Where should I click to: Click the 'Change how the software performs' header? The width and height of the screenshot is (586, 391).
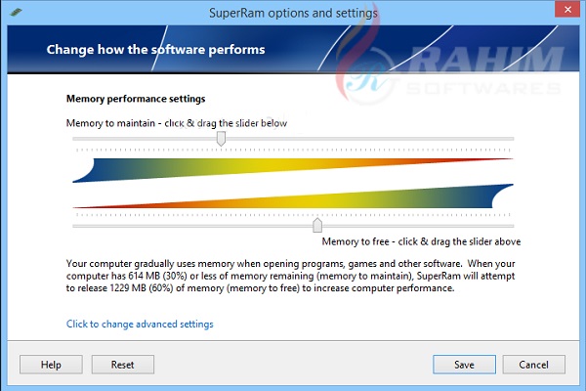tap(155, 49)
